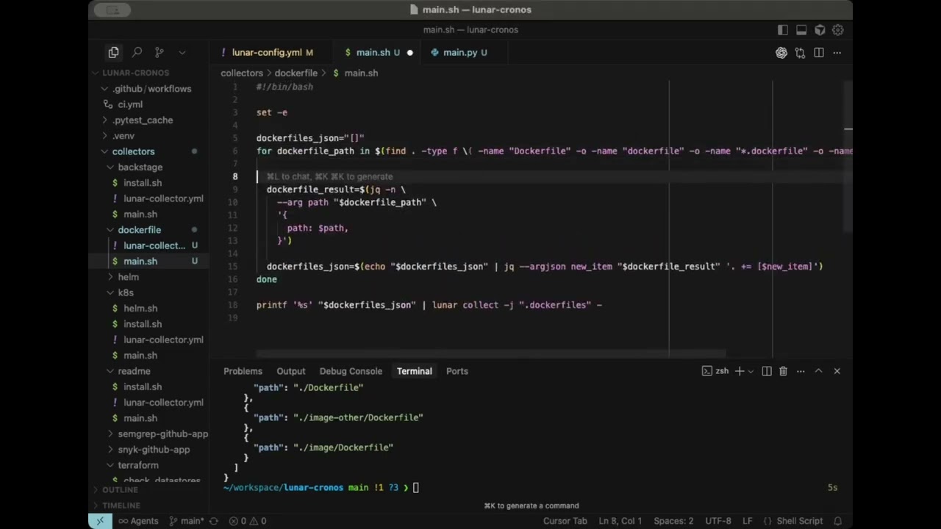The width and height of the screenshot is (941, 529).
Task: Click the editor horizontal scrollbar
Action: coord(491,354)
